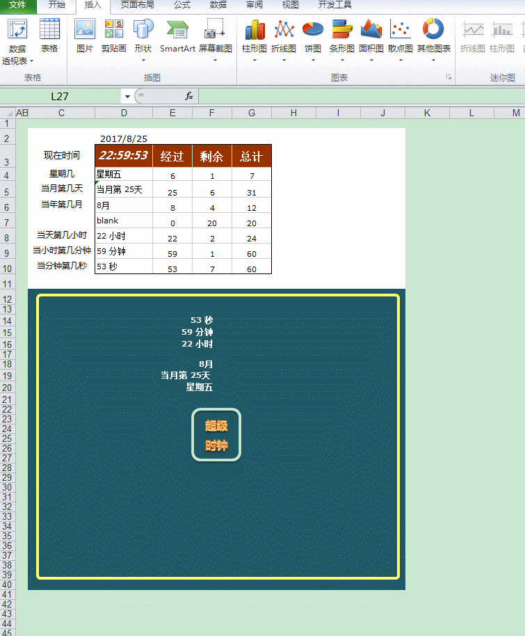The width and height of the screenshot is (525, 636).
Task: Select the cell 当月第 25天 in table
Action: coord(124,189)
